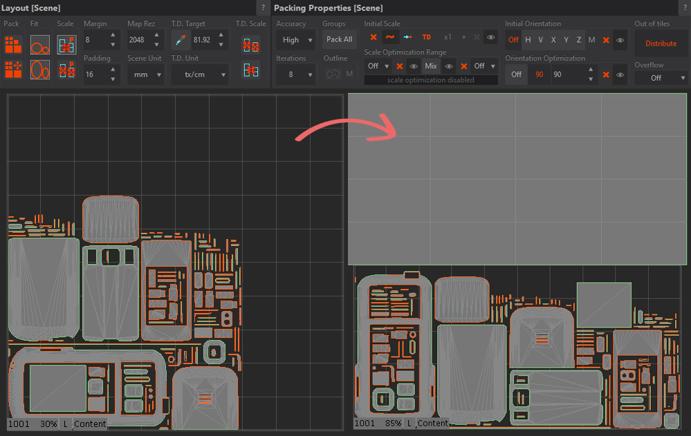
Task: Pick texel density with the eyedropper
Action: tap(181, 40)
